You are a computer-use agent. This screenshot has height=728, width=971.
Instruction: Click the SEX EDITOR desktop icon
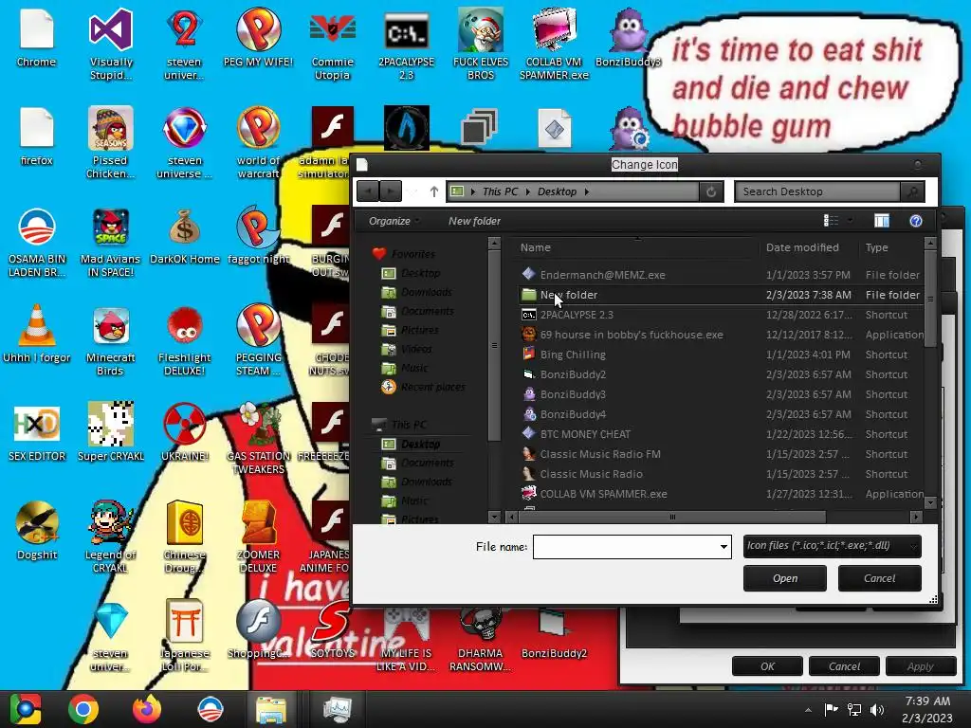click(x=37, y=432)
